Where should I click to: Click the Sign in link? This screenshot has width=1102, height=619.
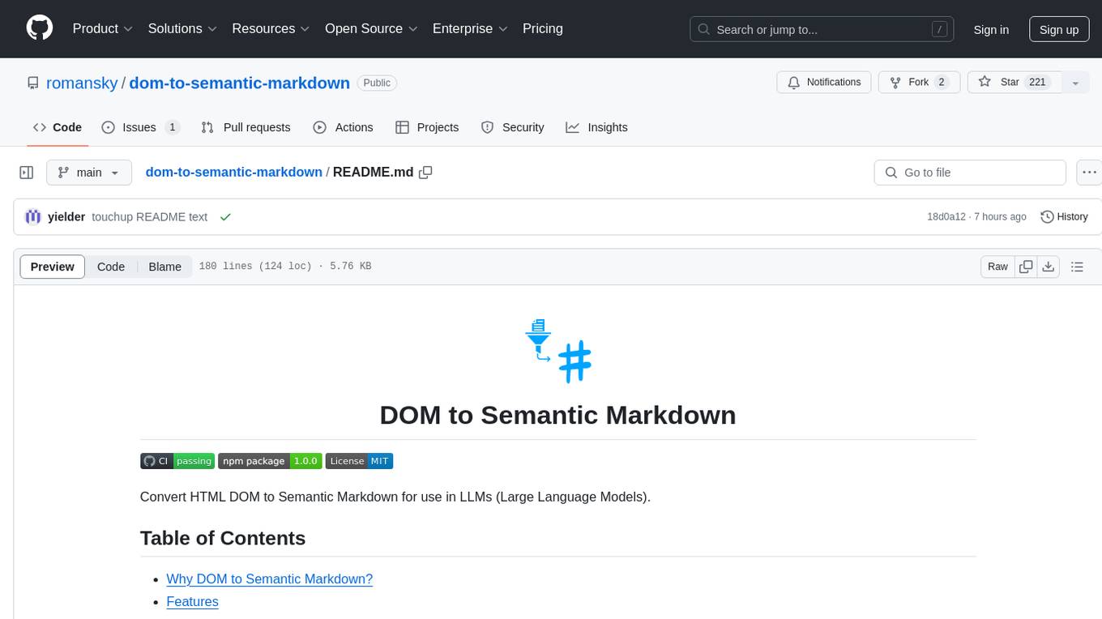click(x=991, y=29)
